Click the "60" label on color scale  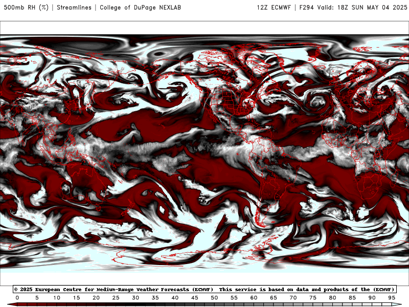254,298
